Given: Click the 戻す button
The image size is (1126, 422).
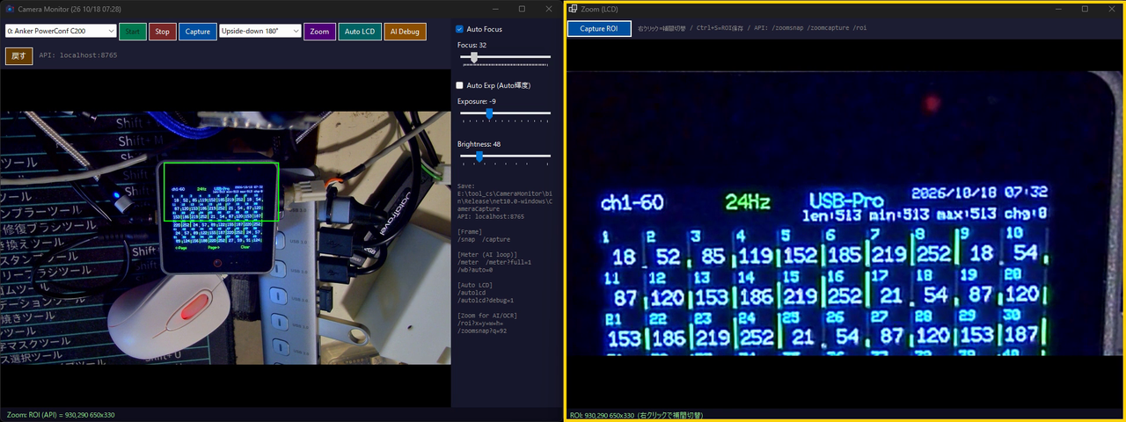Looking at the screenshot, I should [x=18, y=55].
